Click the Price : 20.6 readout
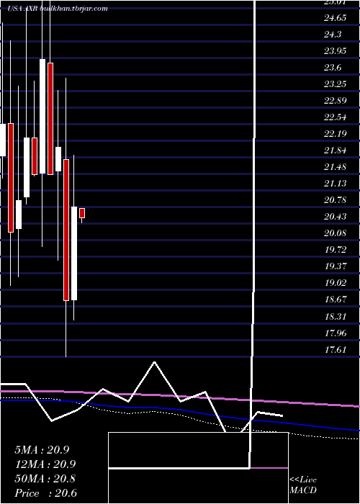The image size is (360, 504). coord(45,493)
